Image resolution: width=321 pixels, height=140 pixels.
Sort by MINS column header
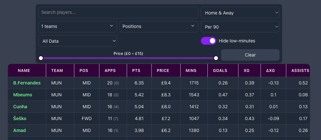[x=191, y=70]
